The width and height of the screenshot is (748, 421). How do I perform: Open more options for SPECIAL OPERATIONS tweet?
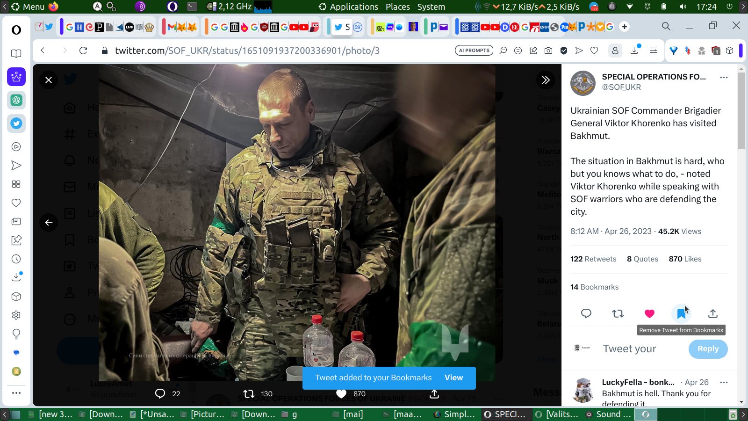tap(724, 78)
